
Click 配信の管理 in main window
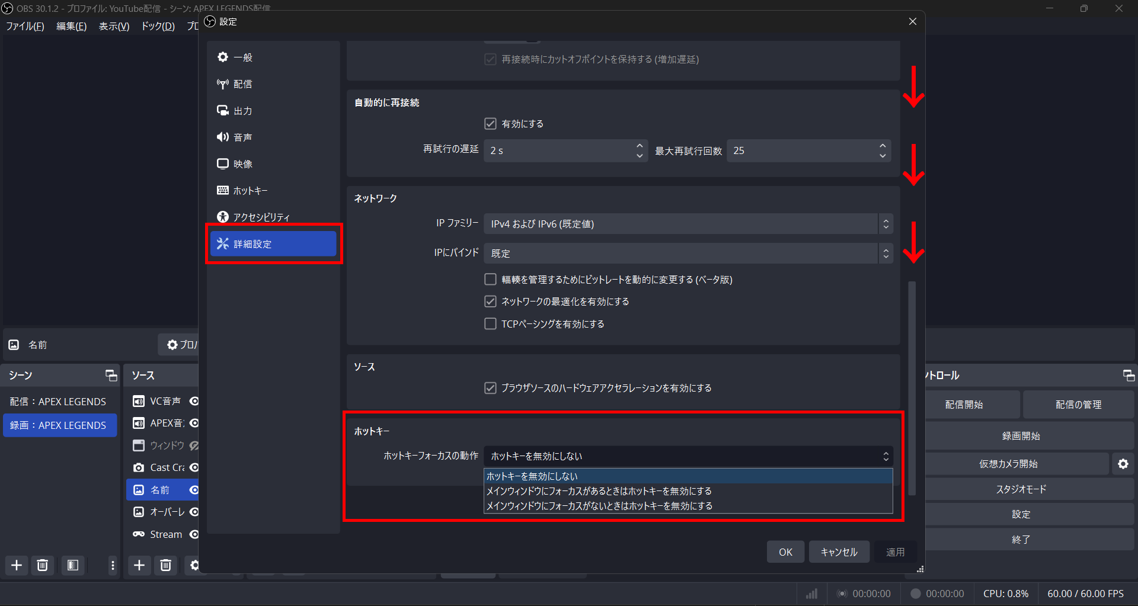1078,405
